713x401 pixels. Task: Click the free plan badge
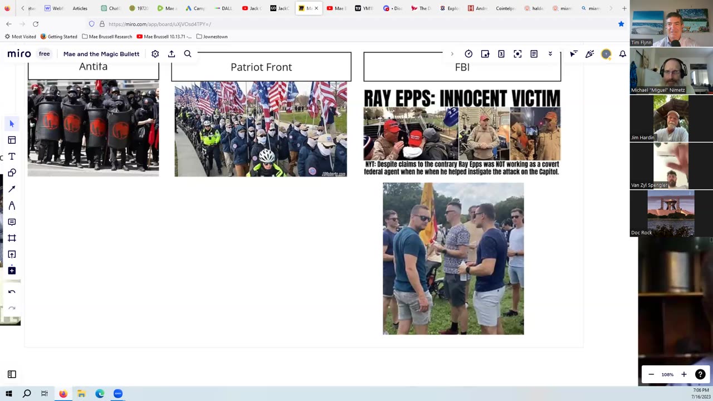tap(44, 54)
